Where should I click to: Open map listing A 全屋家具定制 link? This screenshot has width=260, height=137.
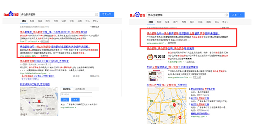click(203, 89)
